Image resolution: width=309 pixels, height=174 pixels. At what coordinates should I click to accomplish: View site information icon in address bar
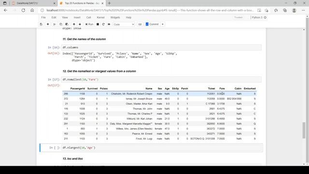tap(42, 10)
